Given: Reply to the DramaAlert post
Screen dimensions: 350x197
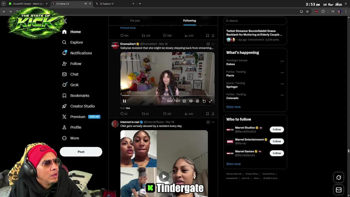Looking at the screenshot, I should click(x=124, y=114).
